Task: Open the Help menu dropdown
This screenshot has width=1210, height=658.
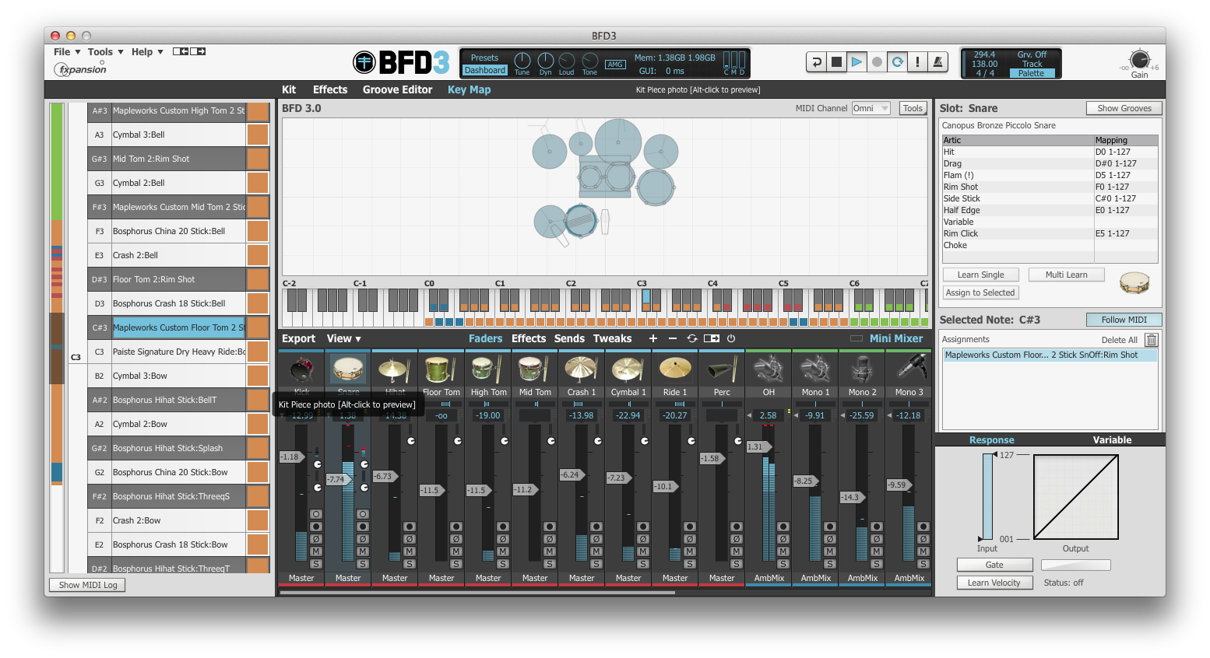Action: pos(147,52)
